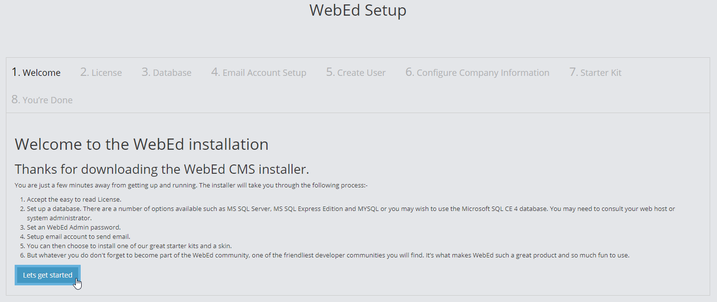The width and height of the screenshot is (717, 302).
Task: Open the Email Account Setup step
Action: pos(258,72)
